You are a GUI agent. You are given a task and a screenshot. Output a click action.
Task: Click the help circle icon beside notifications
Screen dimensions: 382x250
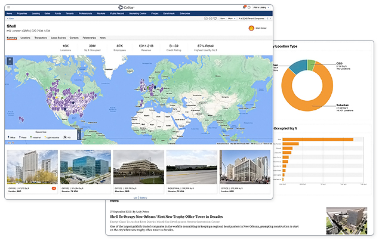pyautogui.click(x=249, y=8)
